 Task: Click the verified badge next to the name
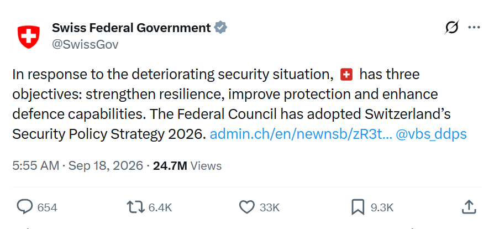220,28
